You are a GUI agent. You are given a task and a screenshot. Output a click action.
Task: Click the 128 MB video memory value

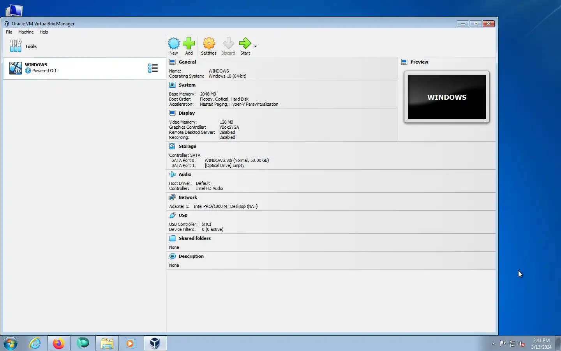pos(226,122)
